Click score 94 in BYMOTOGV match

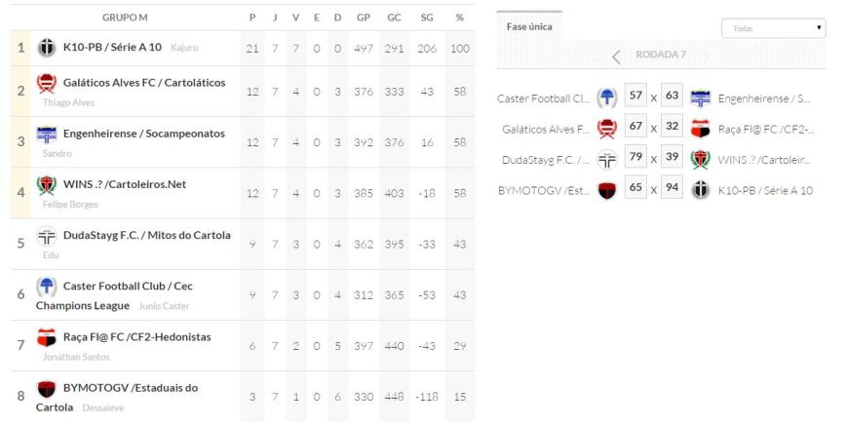[672, 190]
